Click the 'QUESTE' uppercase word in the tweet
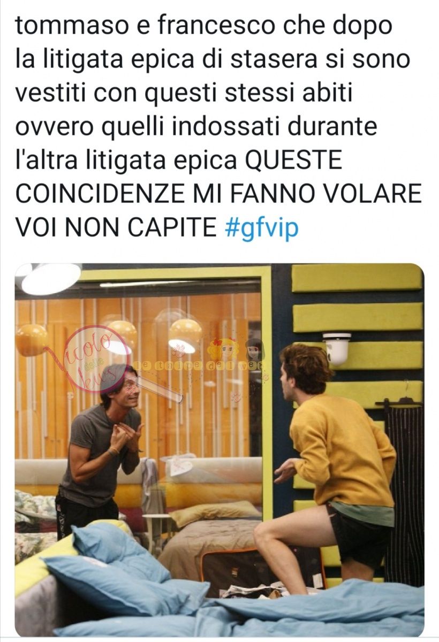The height and width of the screenshot is (642, 439). click(293, 160)
